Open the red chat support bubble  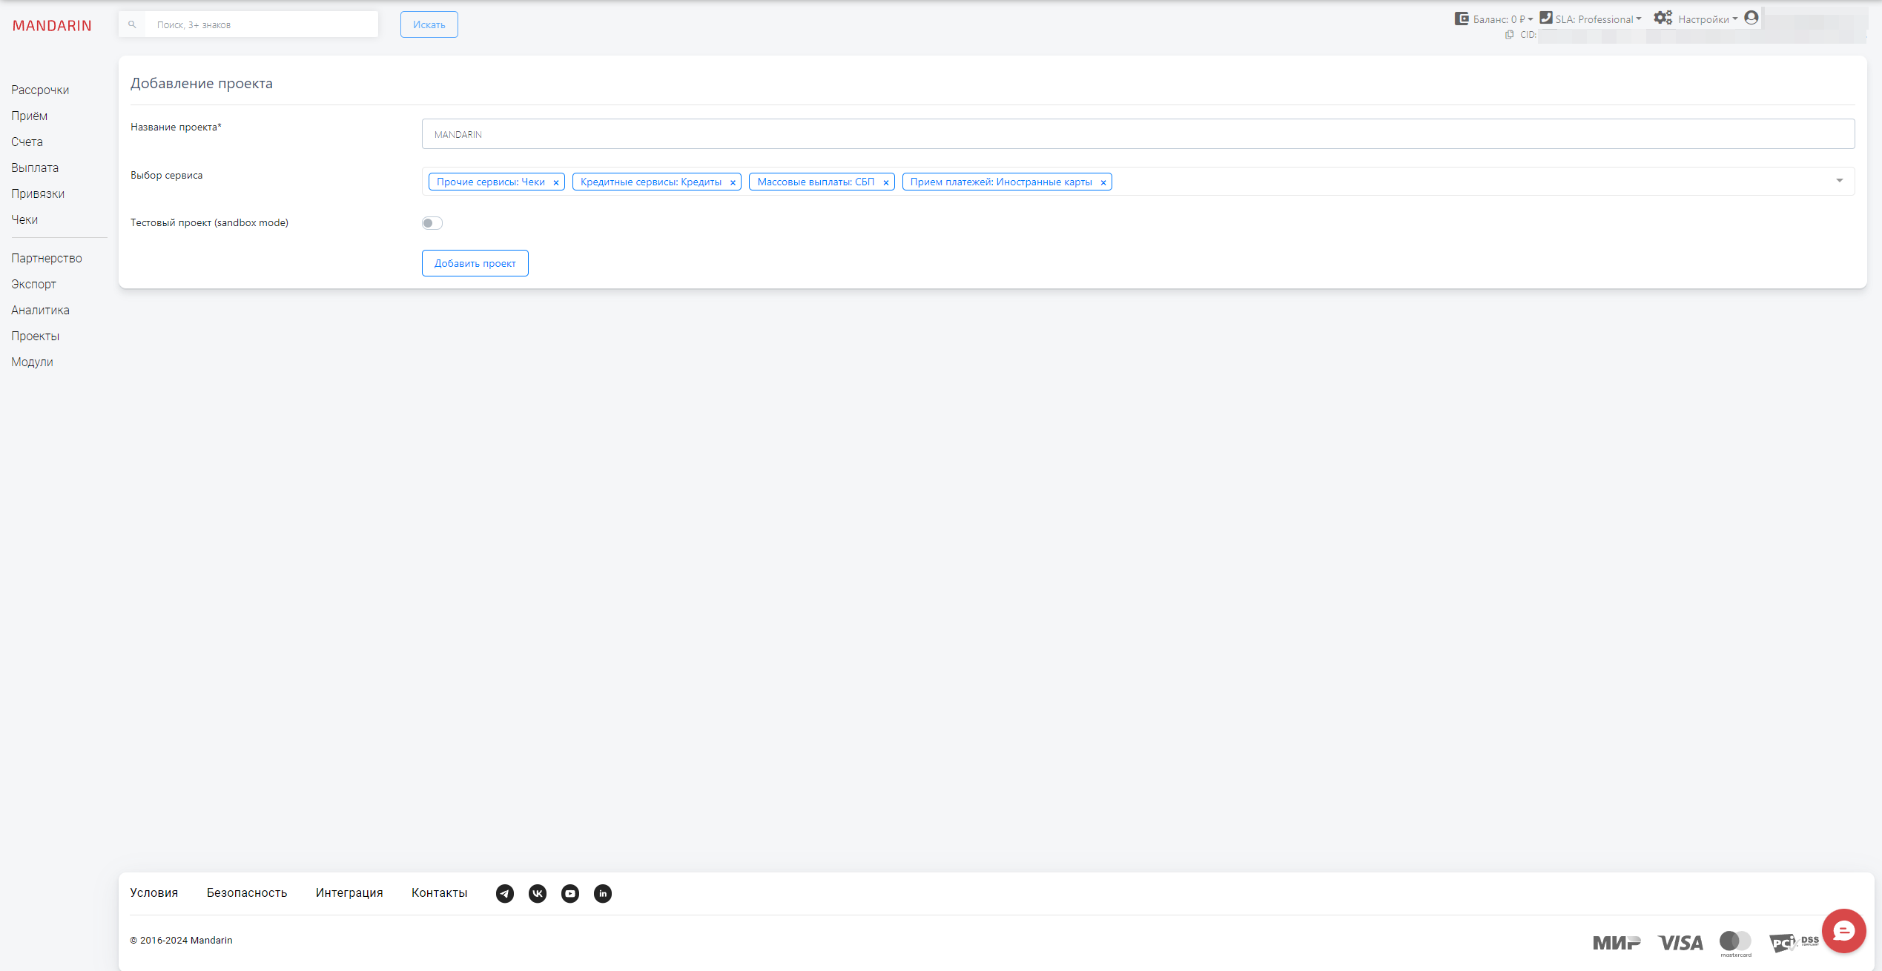[1843, 931]
